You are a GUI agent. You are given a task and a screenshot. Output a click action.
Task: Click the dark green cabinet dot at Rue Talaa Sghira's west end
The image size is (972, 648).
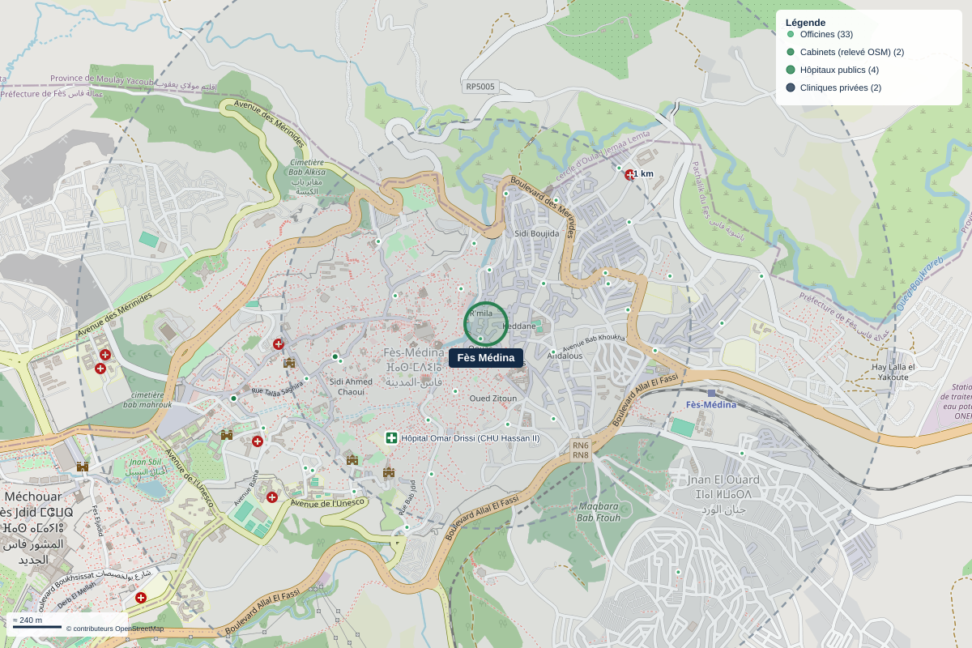click(x=233, y=399)
